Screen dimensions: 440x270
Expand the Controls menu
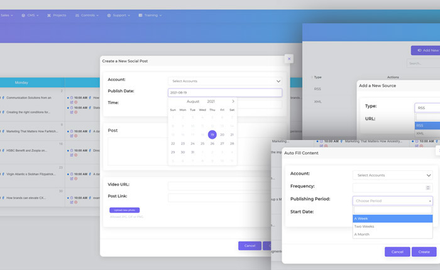[x=85, y=15]
